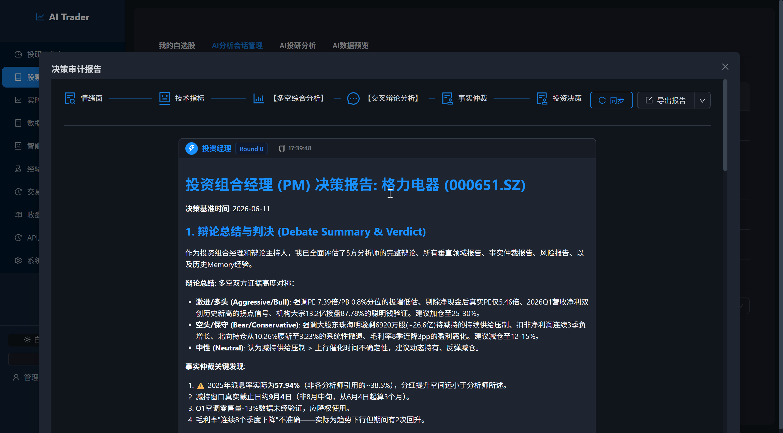Click the 决策基准时间 2026-06-11 text
The height and width of the screenshot is (433, 783).
228,209
